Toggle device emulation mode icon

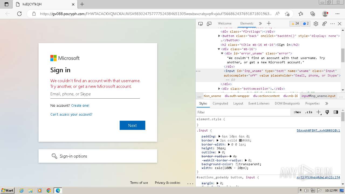tap(209, 24)
